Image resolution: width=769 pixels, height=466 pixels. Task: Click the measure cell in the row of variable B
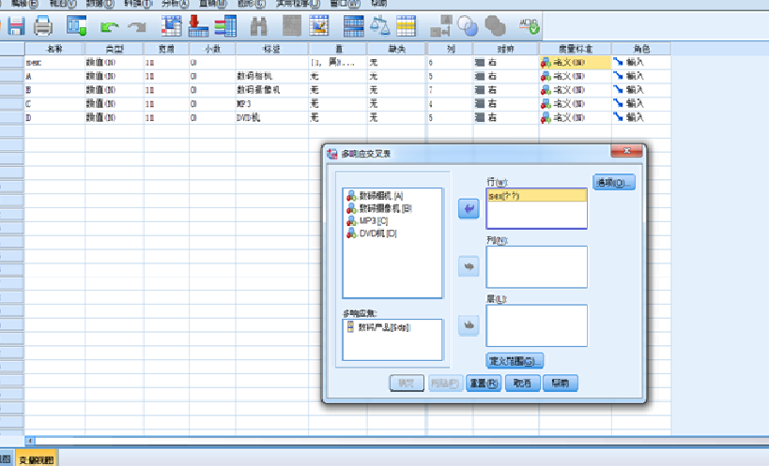tap(576, 90)
